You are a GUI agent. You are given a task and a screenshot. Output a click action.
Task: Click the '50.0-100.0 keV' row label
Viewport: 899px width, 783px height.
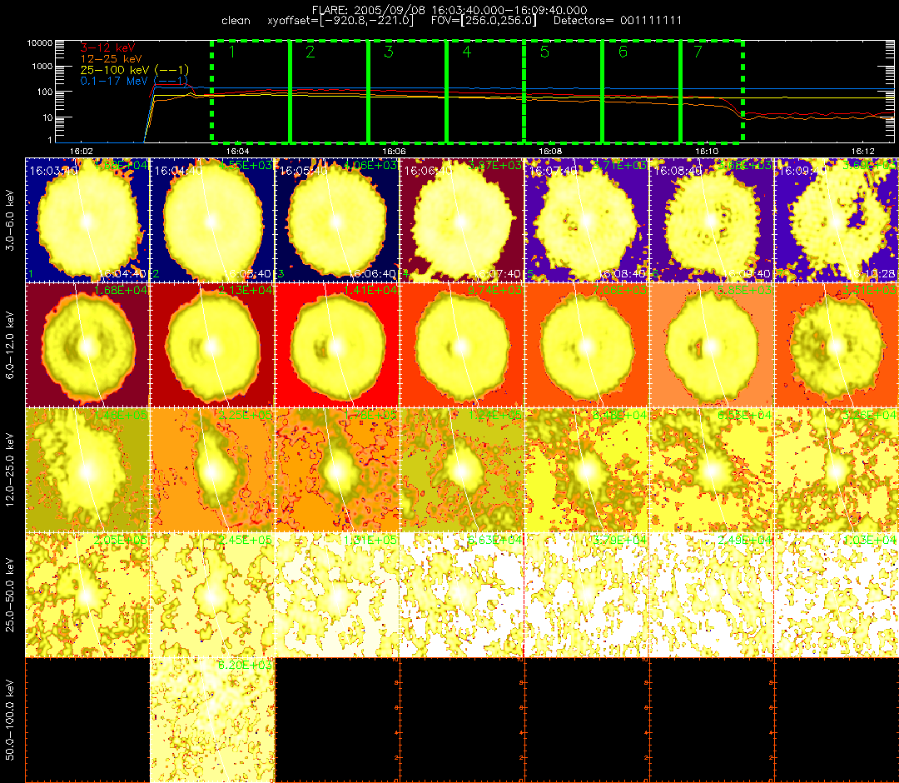tap(10, 720)
